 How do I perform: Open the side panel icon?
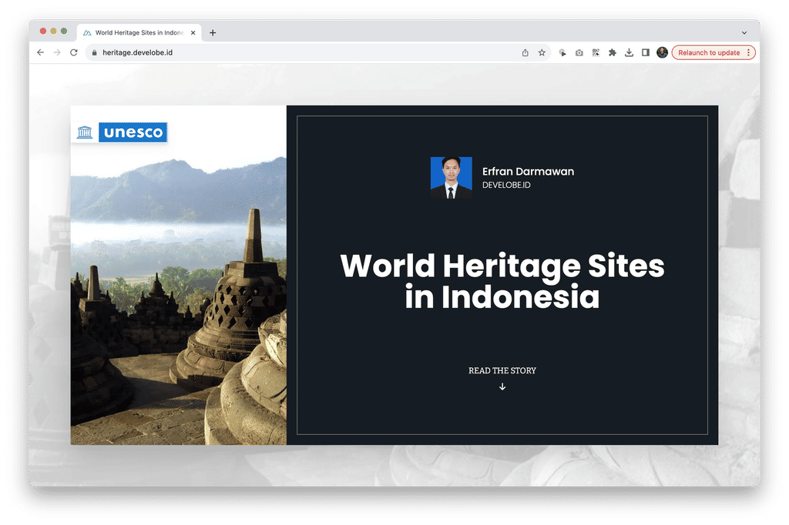click(x=645, y=52)
